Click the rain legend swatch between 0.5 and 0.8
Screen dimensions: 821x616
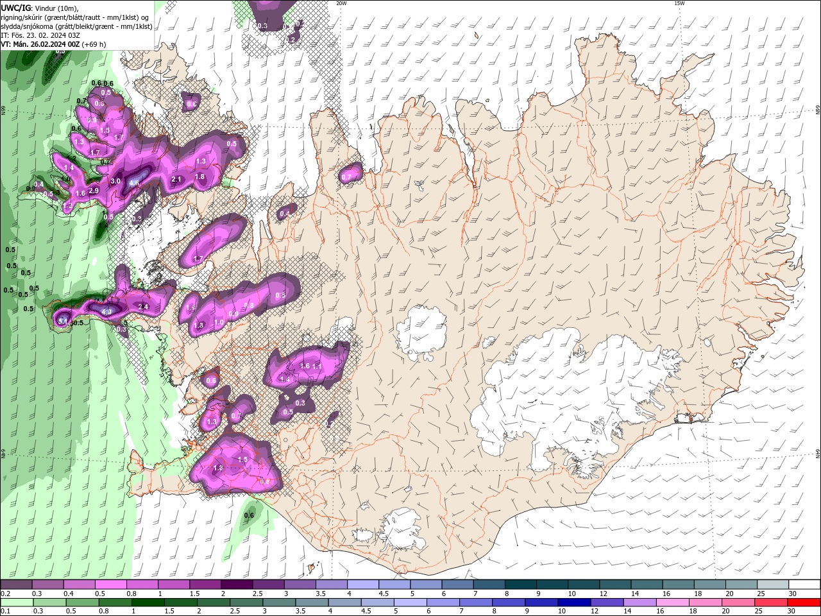(x=82, y=603)
